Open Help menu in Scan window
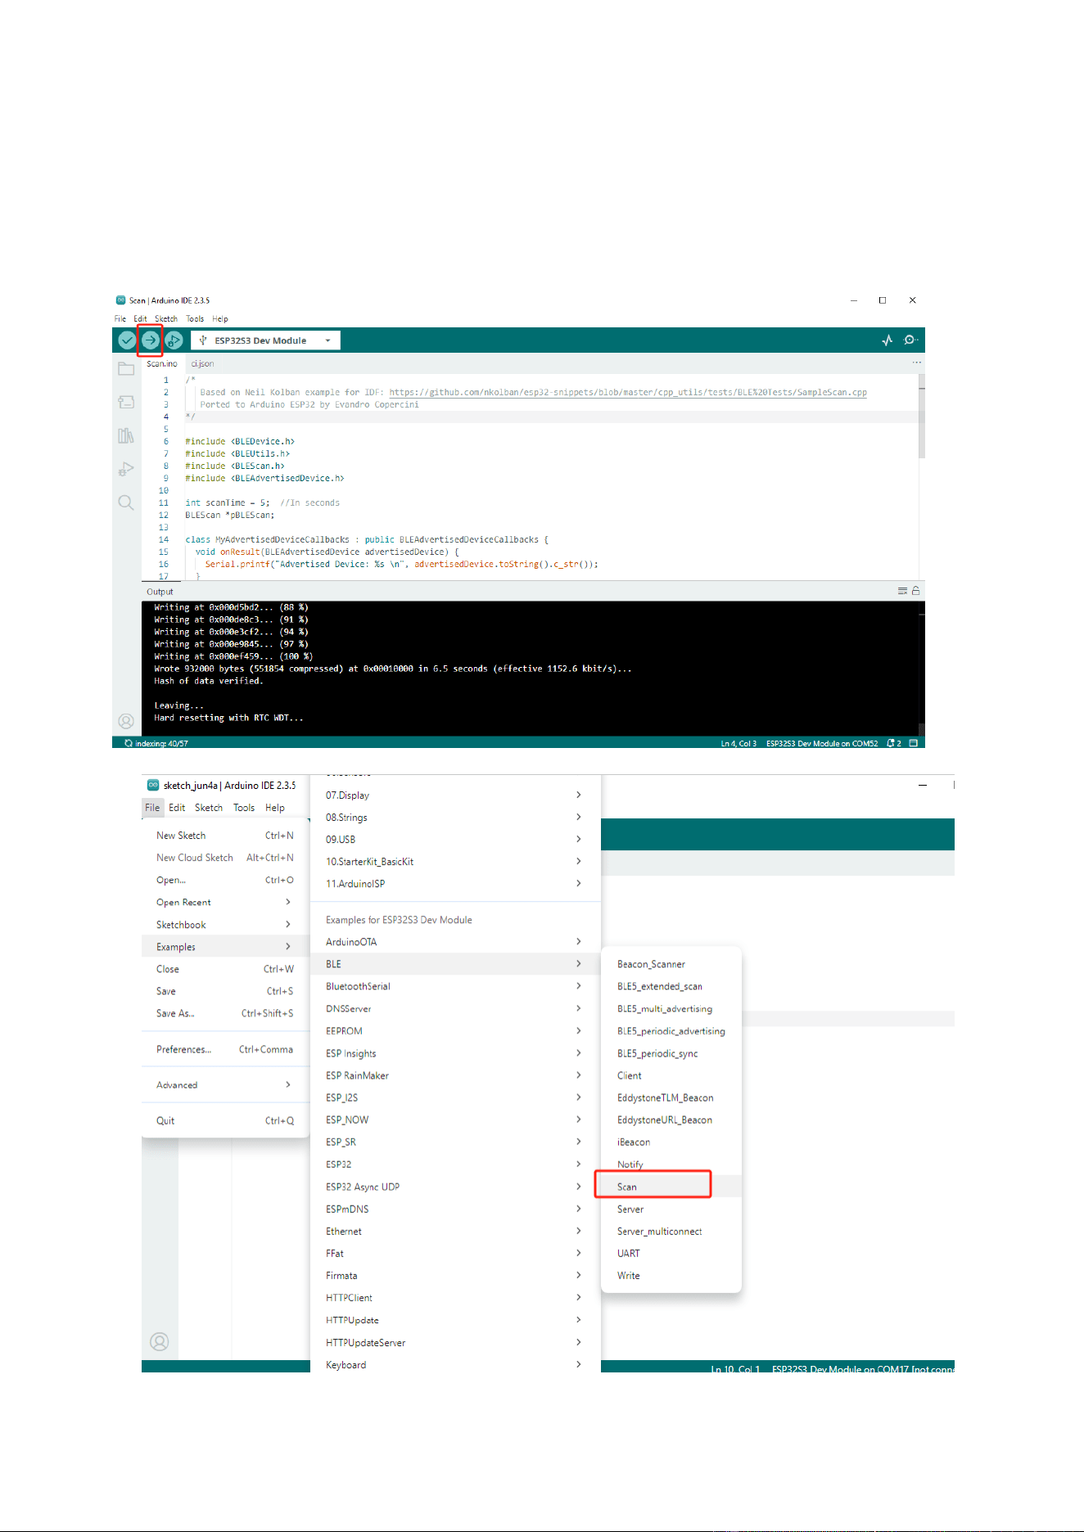 (220, 318)
